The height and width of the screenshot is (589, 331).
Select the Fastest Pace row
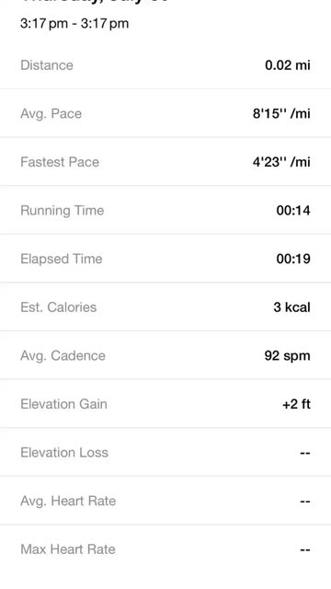(x=165, y=162)
